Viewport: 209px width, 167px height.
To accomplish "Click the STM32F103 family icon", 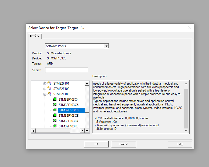I will point(49,94).
